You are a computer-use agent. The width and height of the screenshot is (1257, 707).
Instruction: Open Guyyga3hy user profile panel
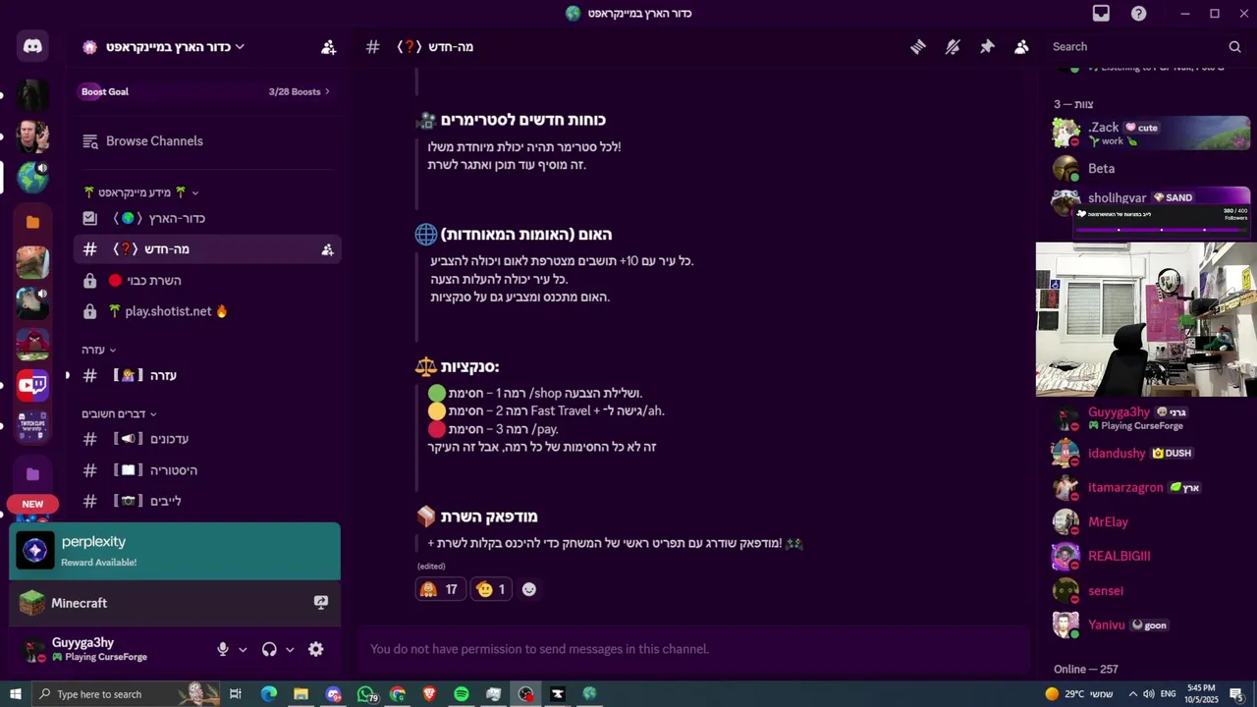pyautogui.click(x=98, y=649)
